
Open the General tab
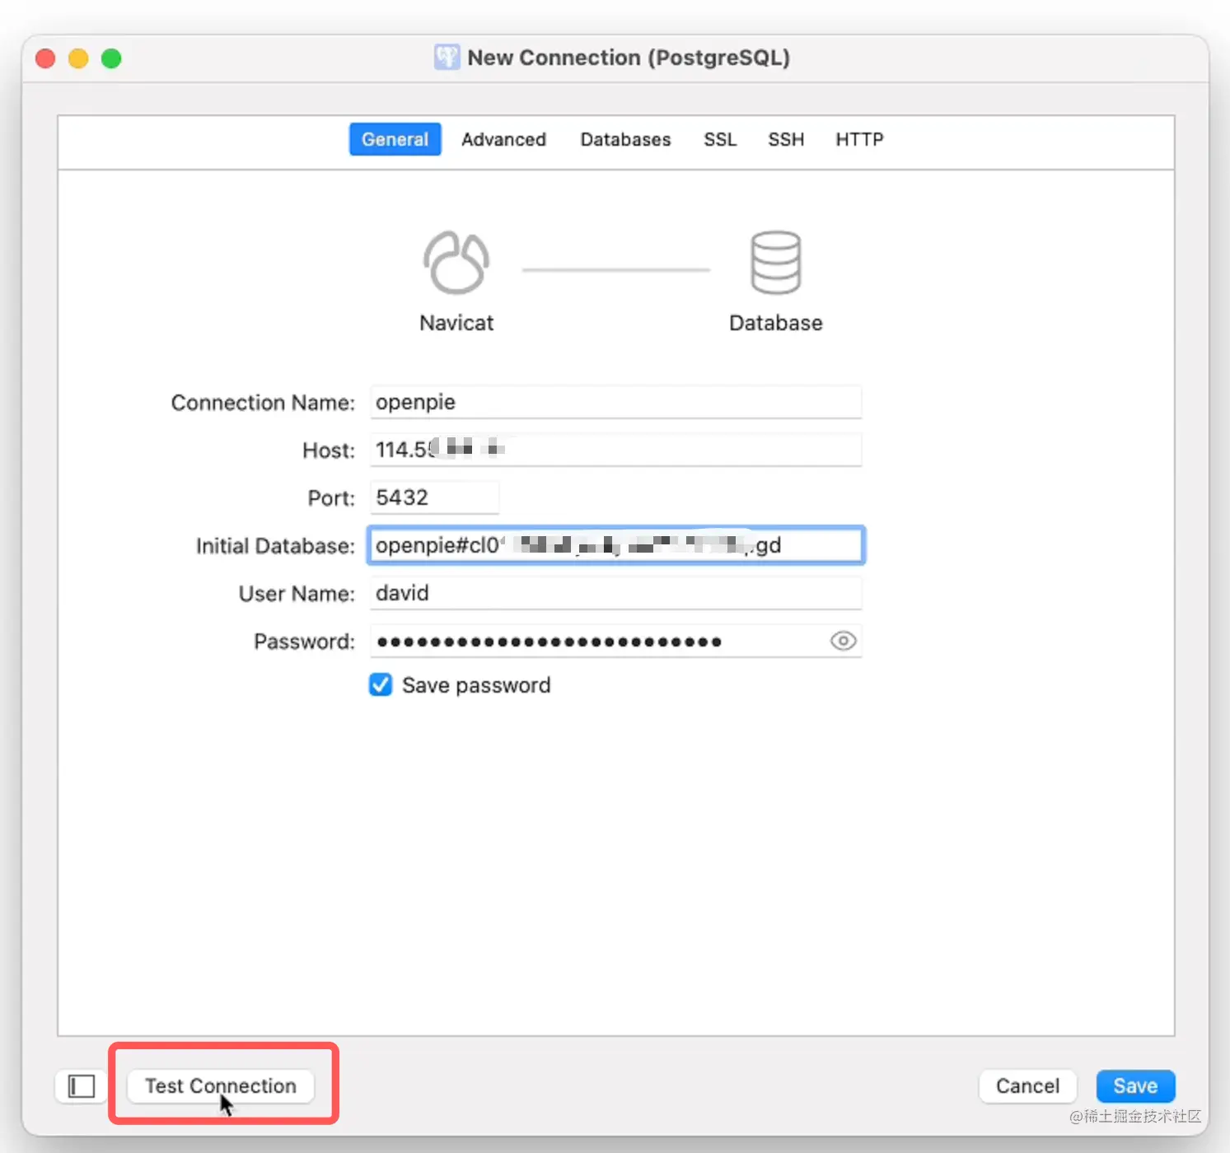395,139
